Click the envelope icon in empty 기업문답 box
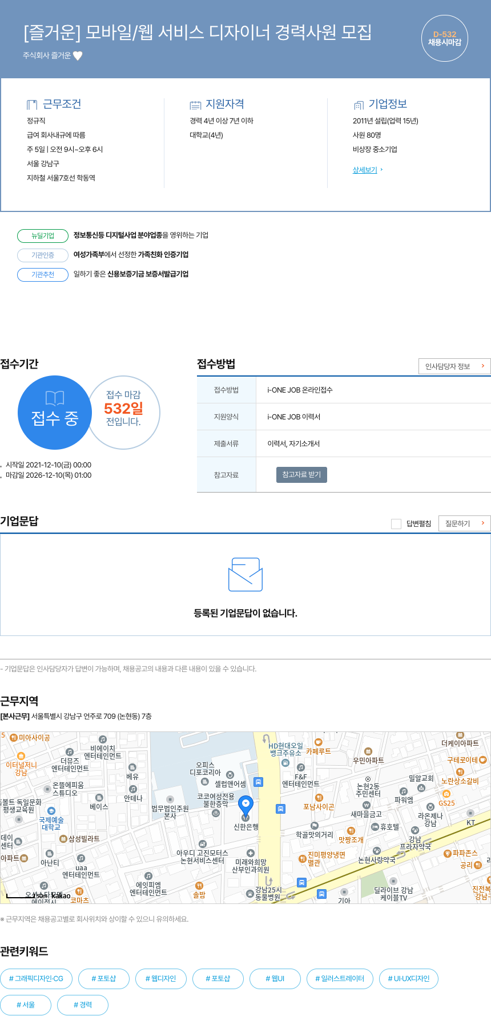The height and width of the screenshot is (1016, 491). [x=246, y=574]
